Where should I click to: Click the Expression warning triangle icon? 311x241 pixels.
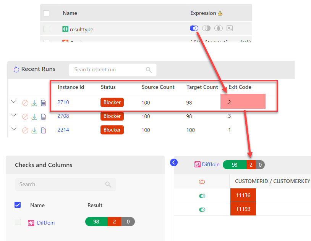pyautogui.click(x=220, y=13)
